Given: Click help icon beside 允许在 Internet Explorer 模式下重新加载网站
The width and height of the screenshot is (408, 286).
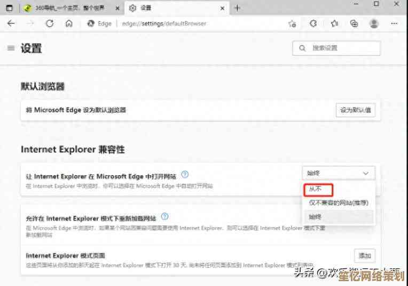Looking at the screenshot, I should [164, 217].
